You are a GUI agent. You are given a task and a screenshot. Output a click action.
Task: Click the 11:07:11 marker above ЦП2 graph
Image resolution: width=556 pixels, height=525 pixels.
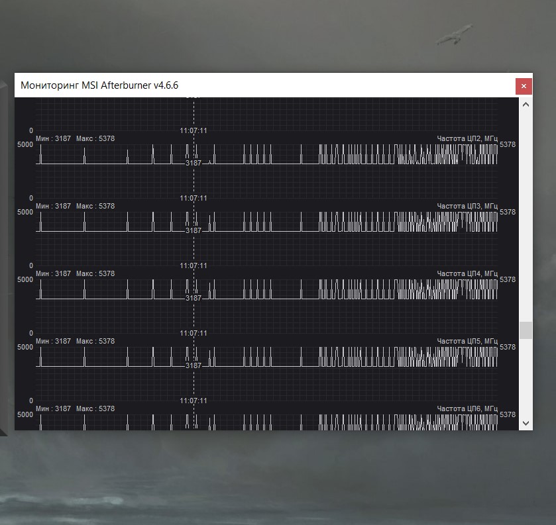click(x=194, y=130)
